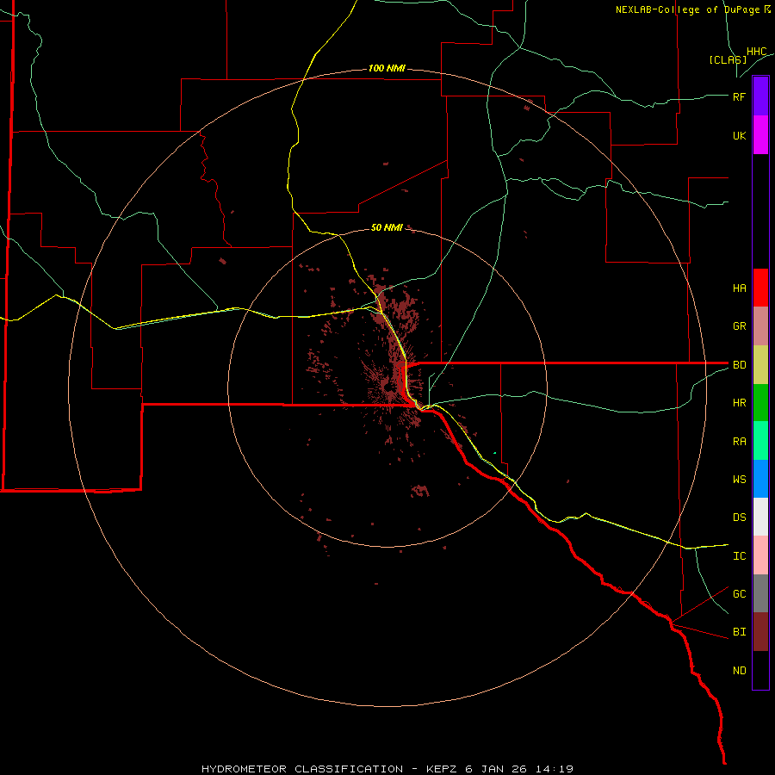Click the radar site center echo
The width and height of the screenshot is (775, 775).
coord(388,388)
